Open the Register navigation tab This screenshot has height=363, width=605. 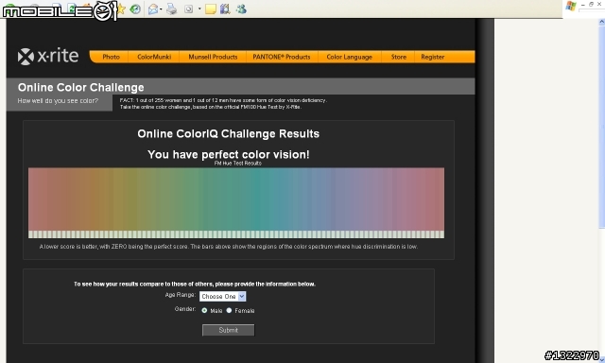click(x=433, y=57)
